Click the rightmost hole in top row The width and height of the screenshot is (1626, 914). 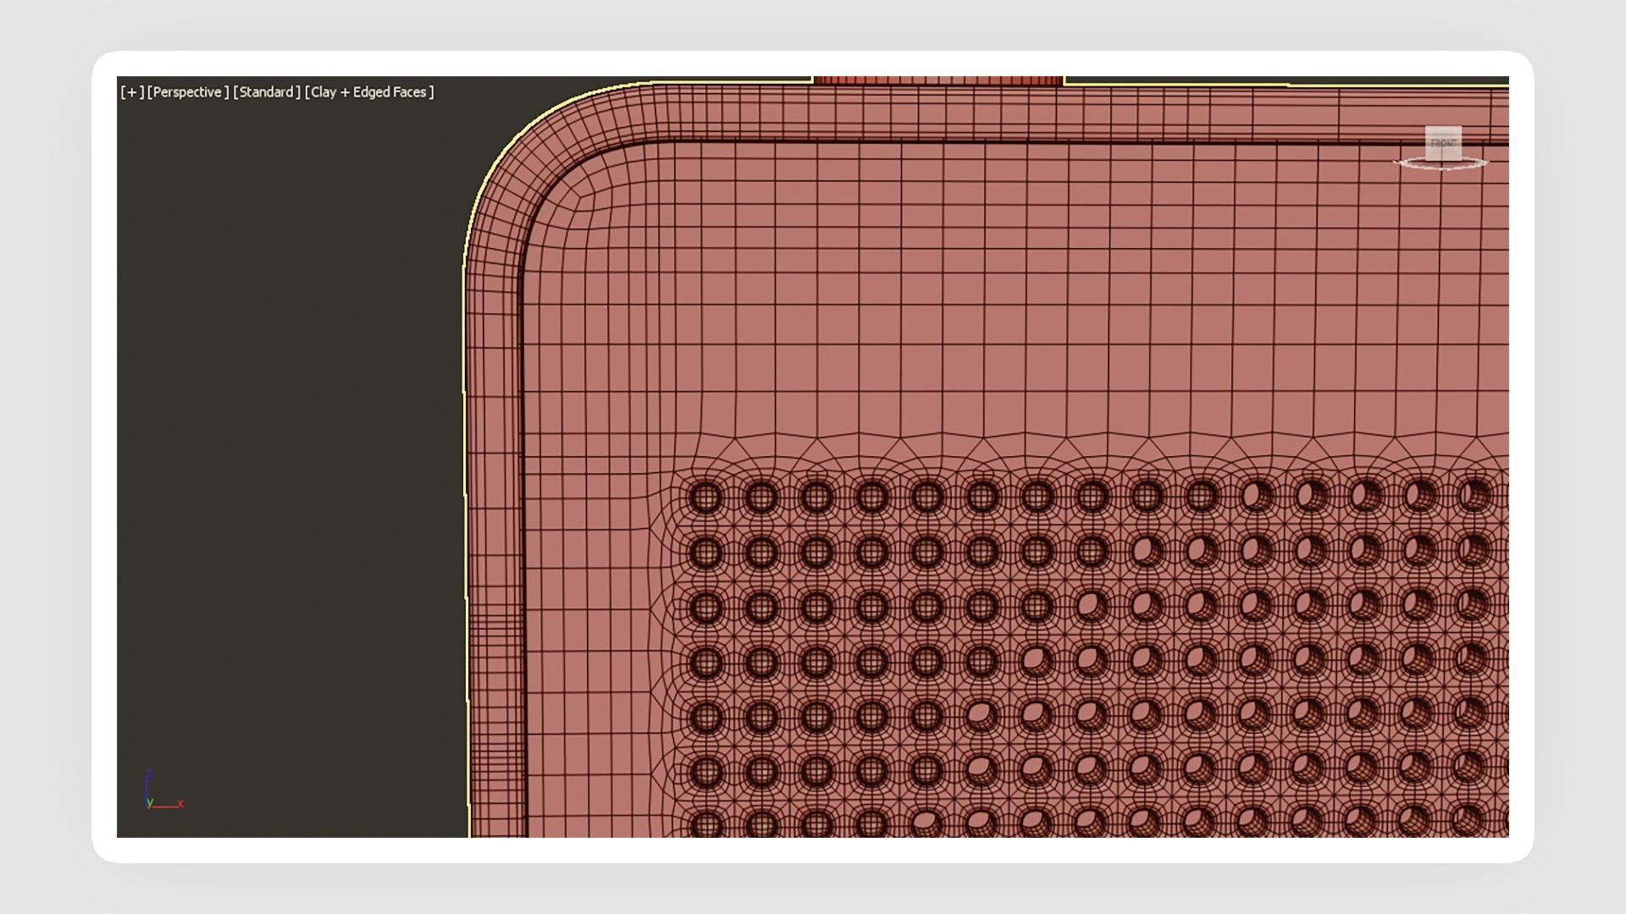pos(1476,494)
